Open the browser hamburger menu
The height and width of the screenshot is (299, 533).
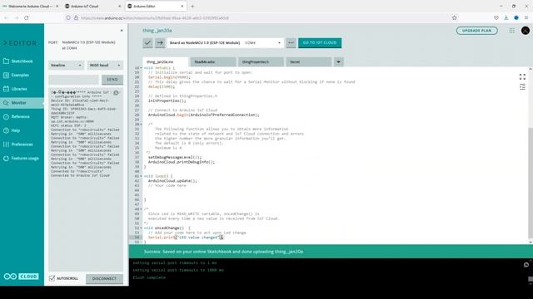(x=526, y=17)
